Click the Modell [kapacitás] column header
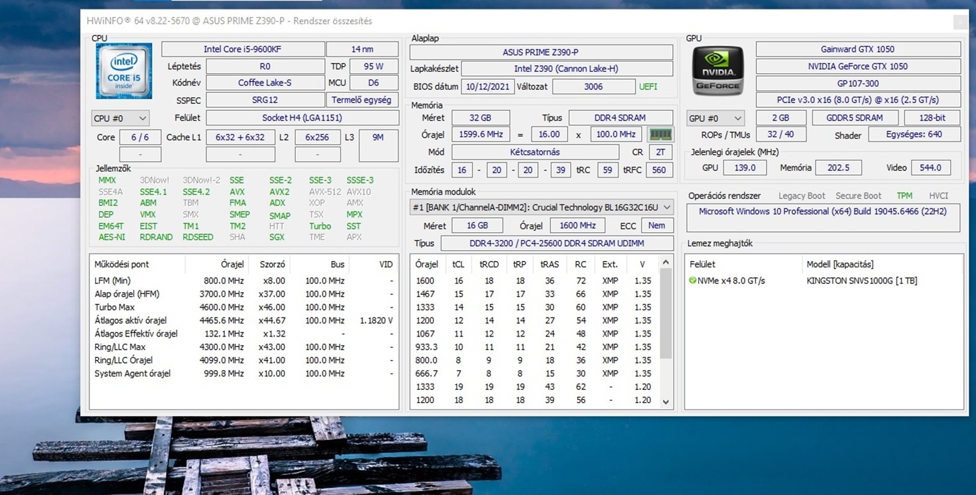Viewport: 976px width, 495px height. pyautogui.click(x=840, y=264)
